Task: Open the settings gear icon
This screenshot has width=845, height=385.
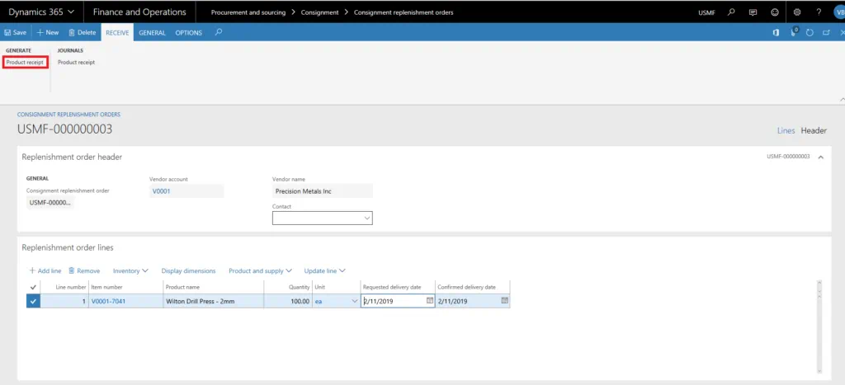Action: pyautogui.click(x=797, y=12)
